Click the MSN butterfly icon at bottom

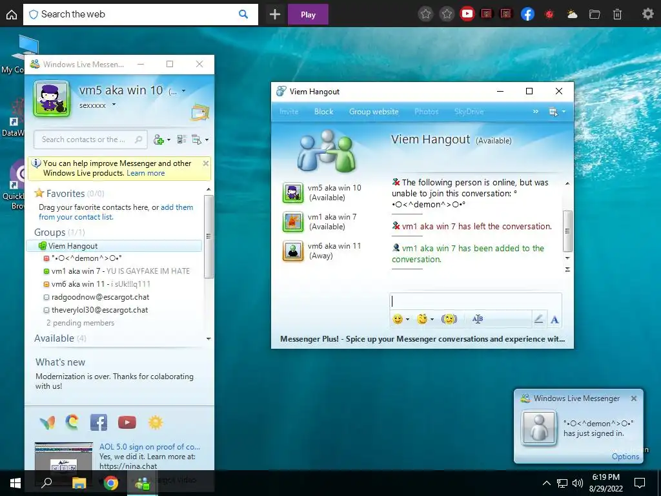tap(47, 422)
